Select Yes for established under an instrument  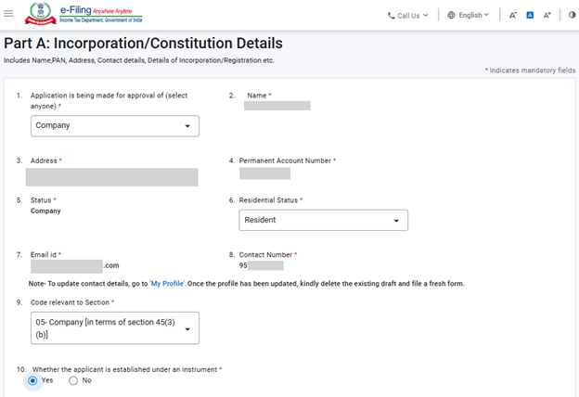[33, 380]
